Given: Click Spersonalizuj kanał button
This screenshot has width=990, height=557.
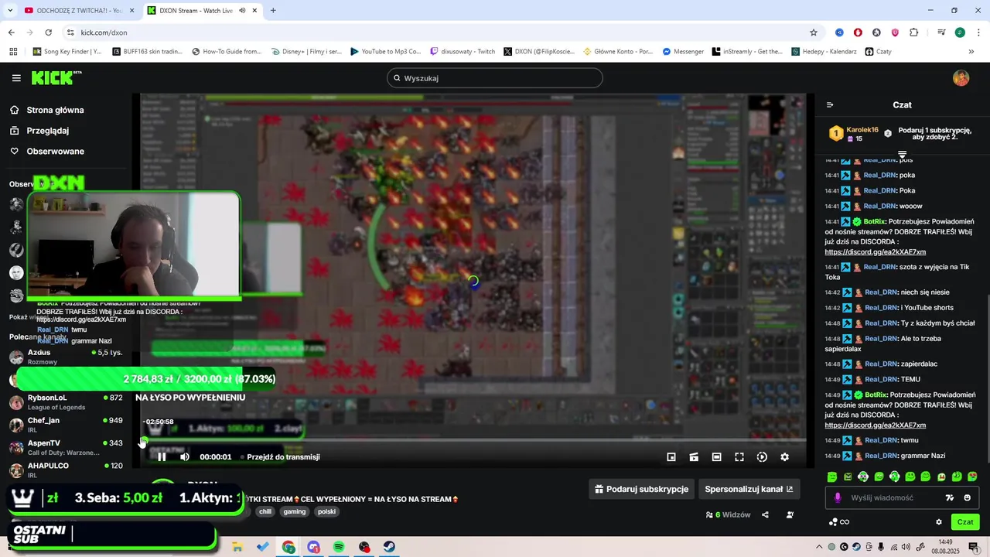Looking at the screenshot, I should click(749, 489).
